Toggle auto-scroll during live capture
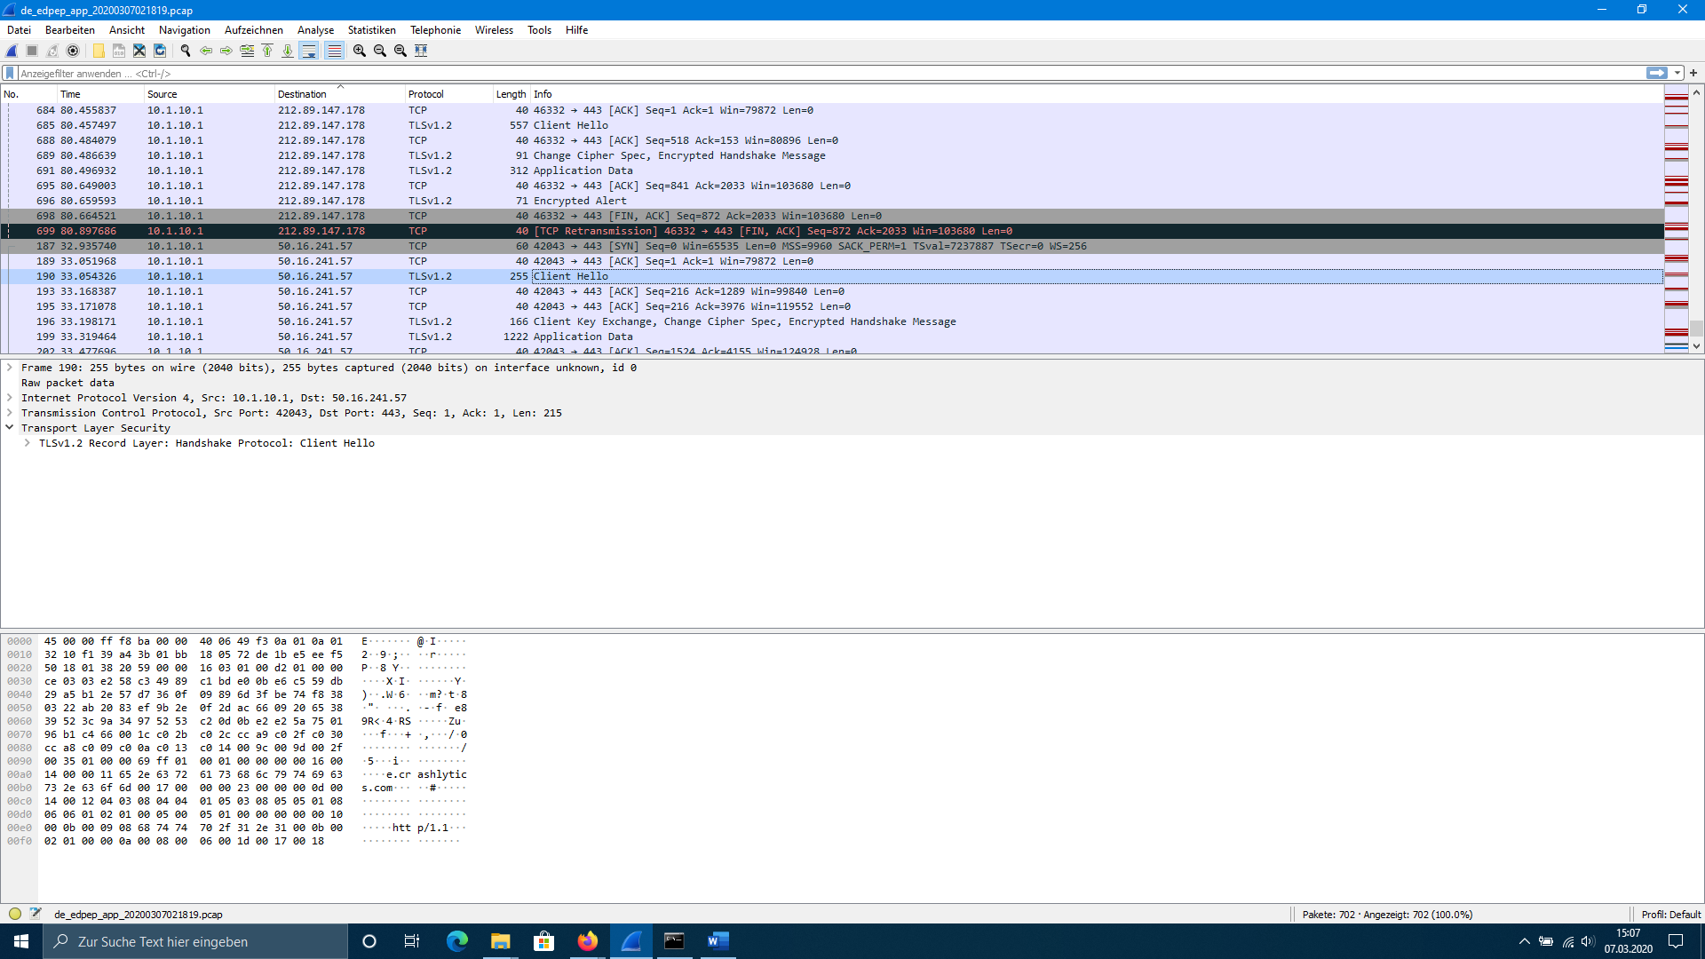The image size is (1705, 959). click(308, 51)
